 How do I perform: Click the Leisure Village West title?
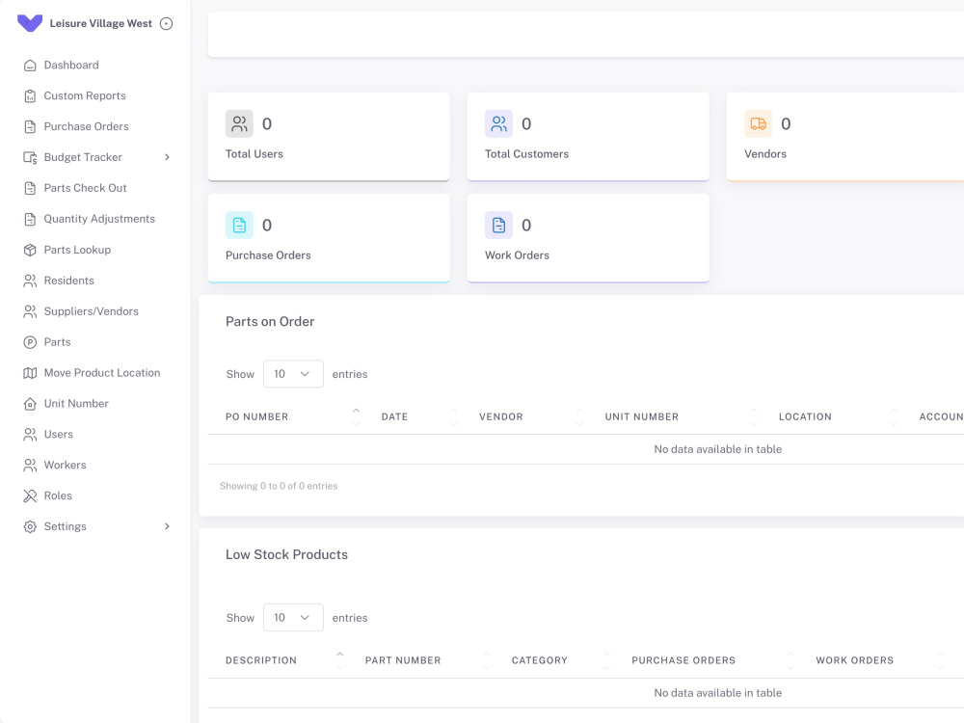(101, 23)
